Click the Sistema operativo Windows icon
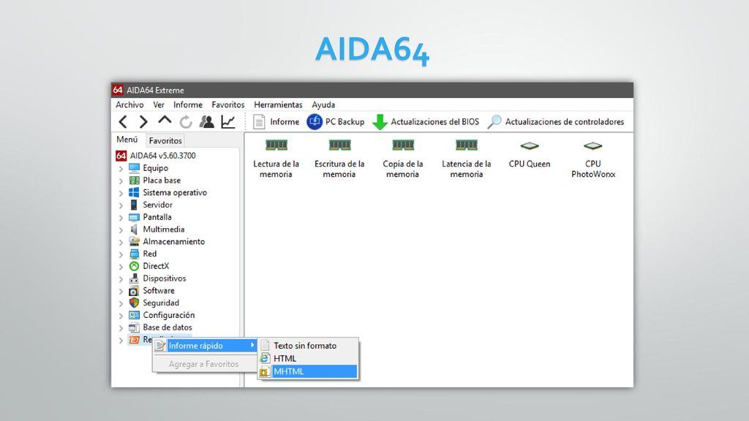This screenshot has height=421, width=749. [135, 192]
